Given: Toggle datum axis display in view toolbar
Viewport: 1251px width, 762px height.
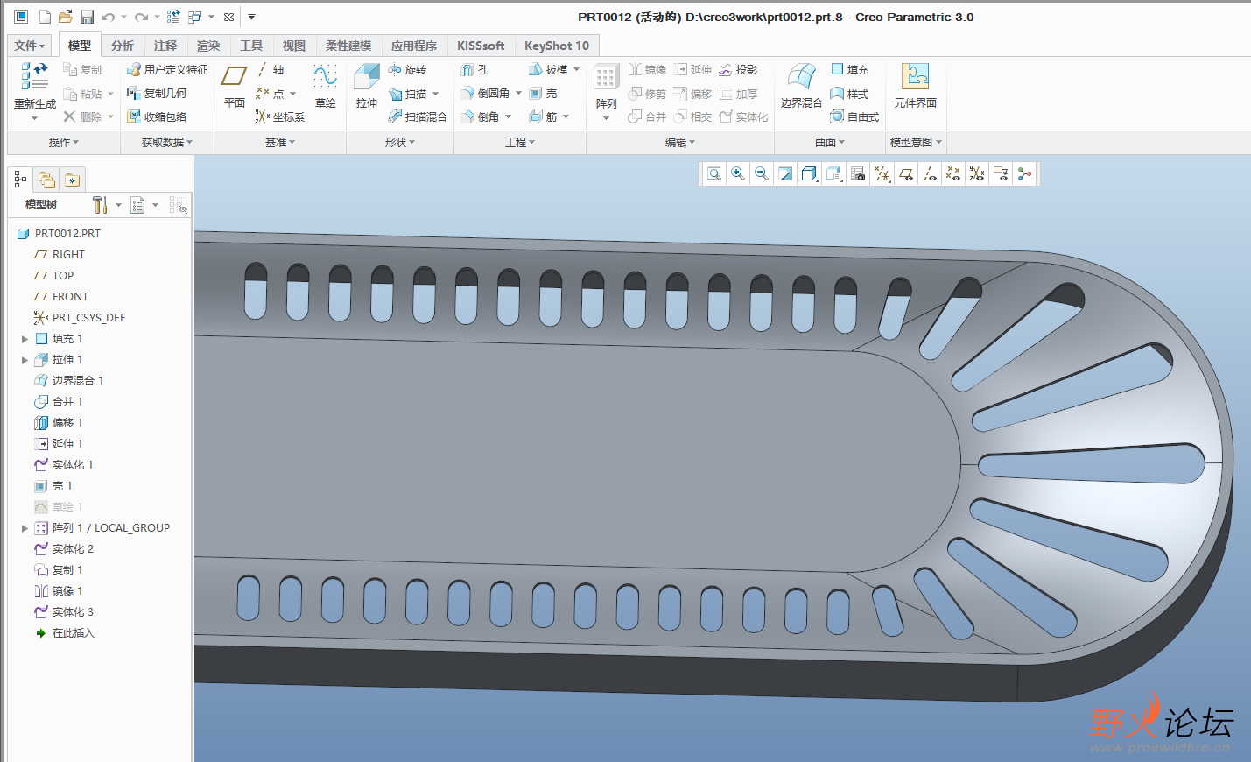Looking at the screenshot, I should (x=930, y=174).
